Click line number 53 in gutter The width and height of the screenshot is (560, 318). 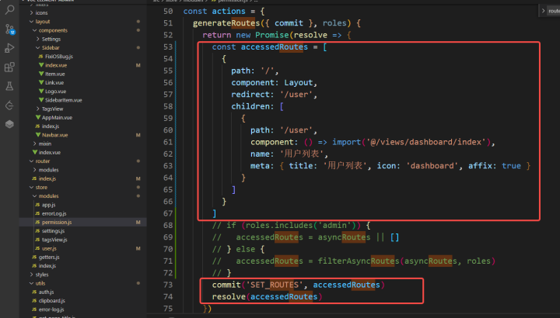[x=168, y=47]
